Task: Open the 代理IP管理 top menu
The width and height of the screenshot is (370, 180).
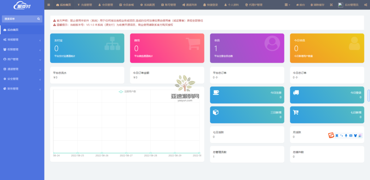Action: [254, 5]
